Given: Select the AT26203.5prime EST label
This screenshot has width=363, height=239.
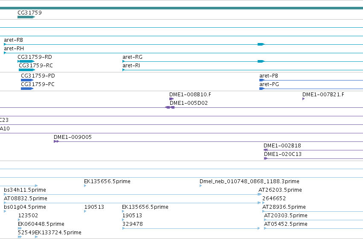Looking at the screenshot, I should pyautogui.click(x=280, y=190).
